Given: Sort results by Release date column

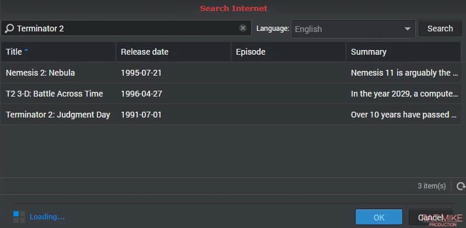Looking at the screenshot, I should [173, 52].
